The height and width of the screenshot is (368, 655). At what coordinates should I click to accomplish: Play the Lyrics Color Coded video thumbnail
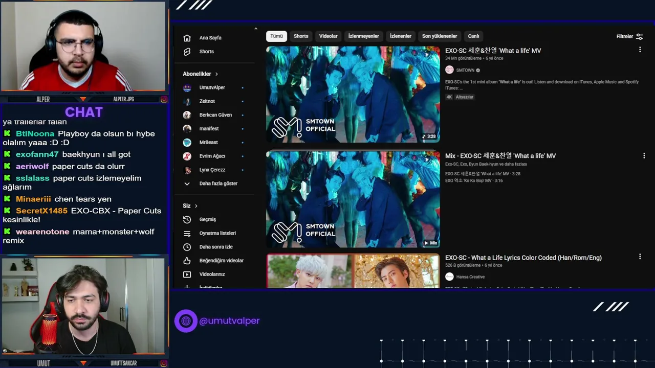[x=353, y=271]
